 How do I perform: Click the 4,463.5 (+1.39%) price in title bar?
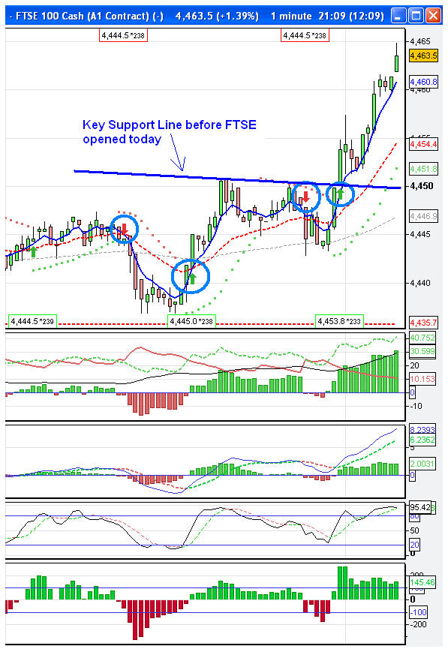(217, 17)
